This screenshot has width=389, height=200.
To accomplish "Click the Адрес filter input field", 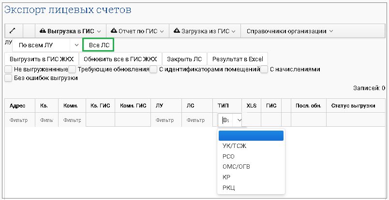I will coord(20,120).
